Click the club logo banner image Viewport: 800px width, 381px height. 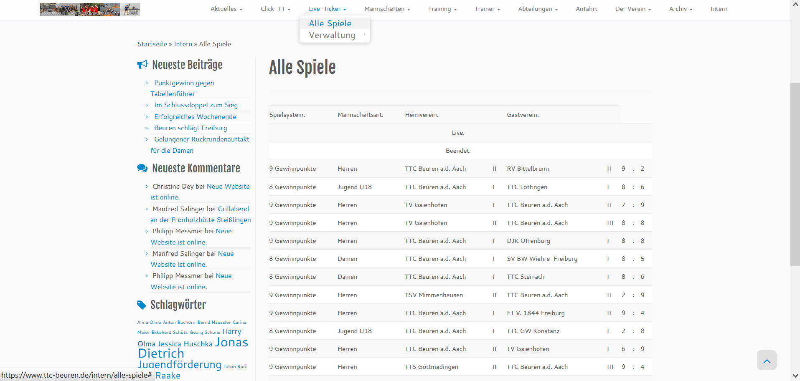[90, 9]
